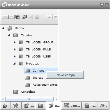Screen dimensions: 110x110
Task: Collapse the Tabelas folder node
Action: pos(9,35)
